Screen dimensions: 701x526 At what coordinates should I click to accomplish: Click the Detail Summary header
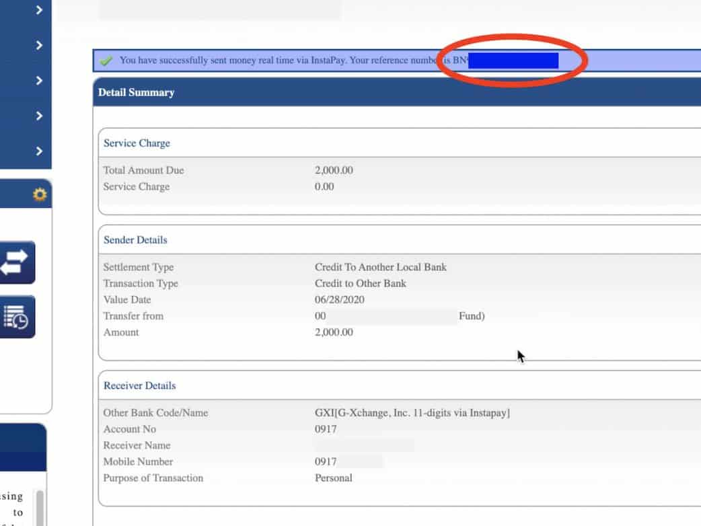(137, 92)
